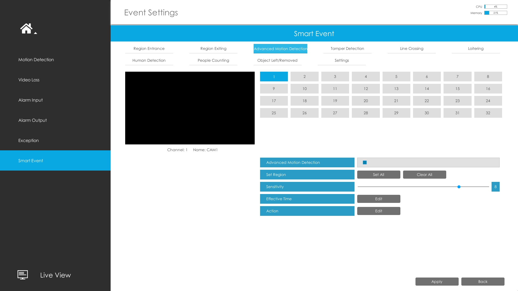Apply current smart event settings
518x291 pixels.
pyautogui.click(x=437, y=281)
